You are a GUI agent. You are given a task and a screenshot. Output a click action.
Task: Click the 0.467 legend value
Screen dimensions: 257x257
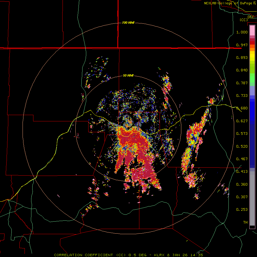(242, 159)
